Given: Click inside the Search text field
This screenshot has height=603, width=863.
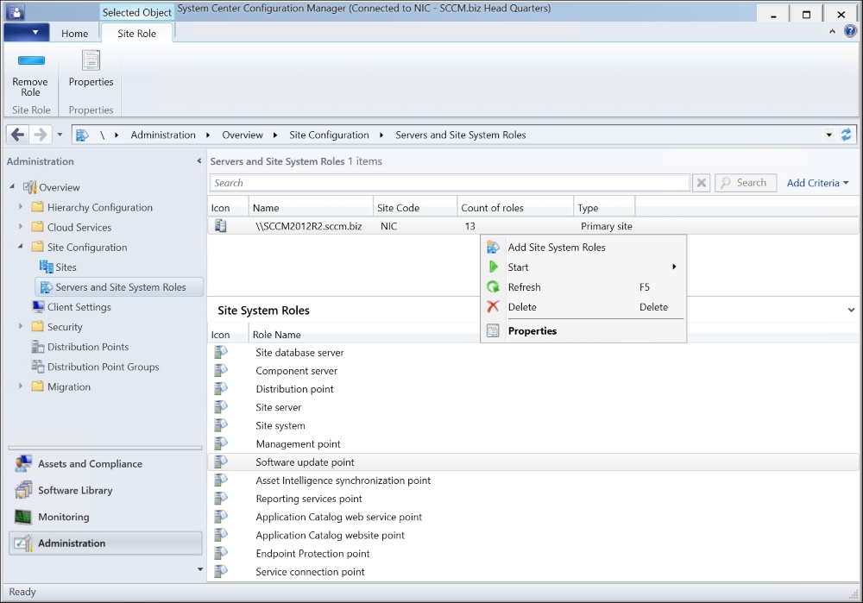Looking at the screenshot, I should coord(449,183).
